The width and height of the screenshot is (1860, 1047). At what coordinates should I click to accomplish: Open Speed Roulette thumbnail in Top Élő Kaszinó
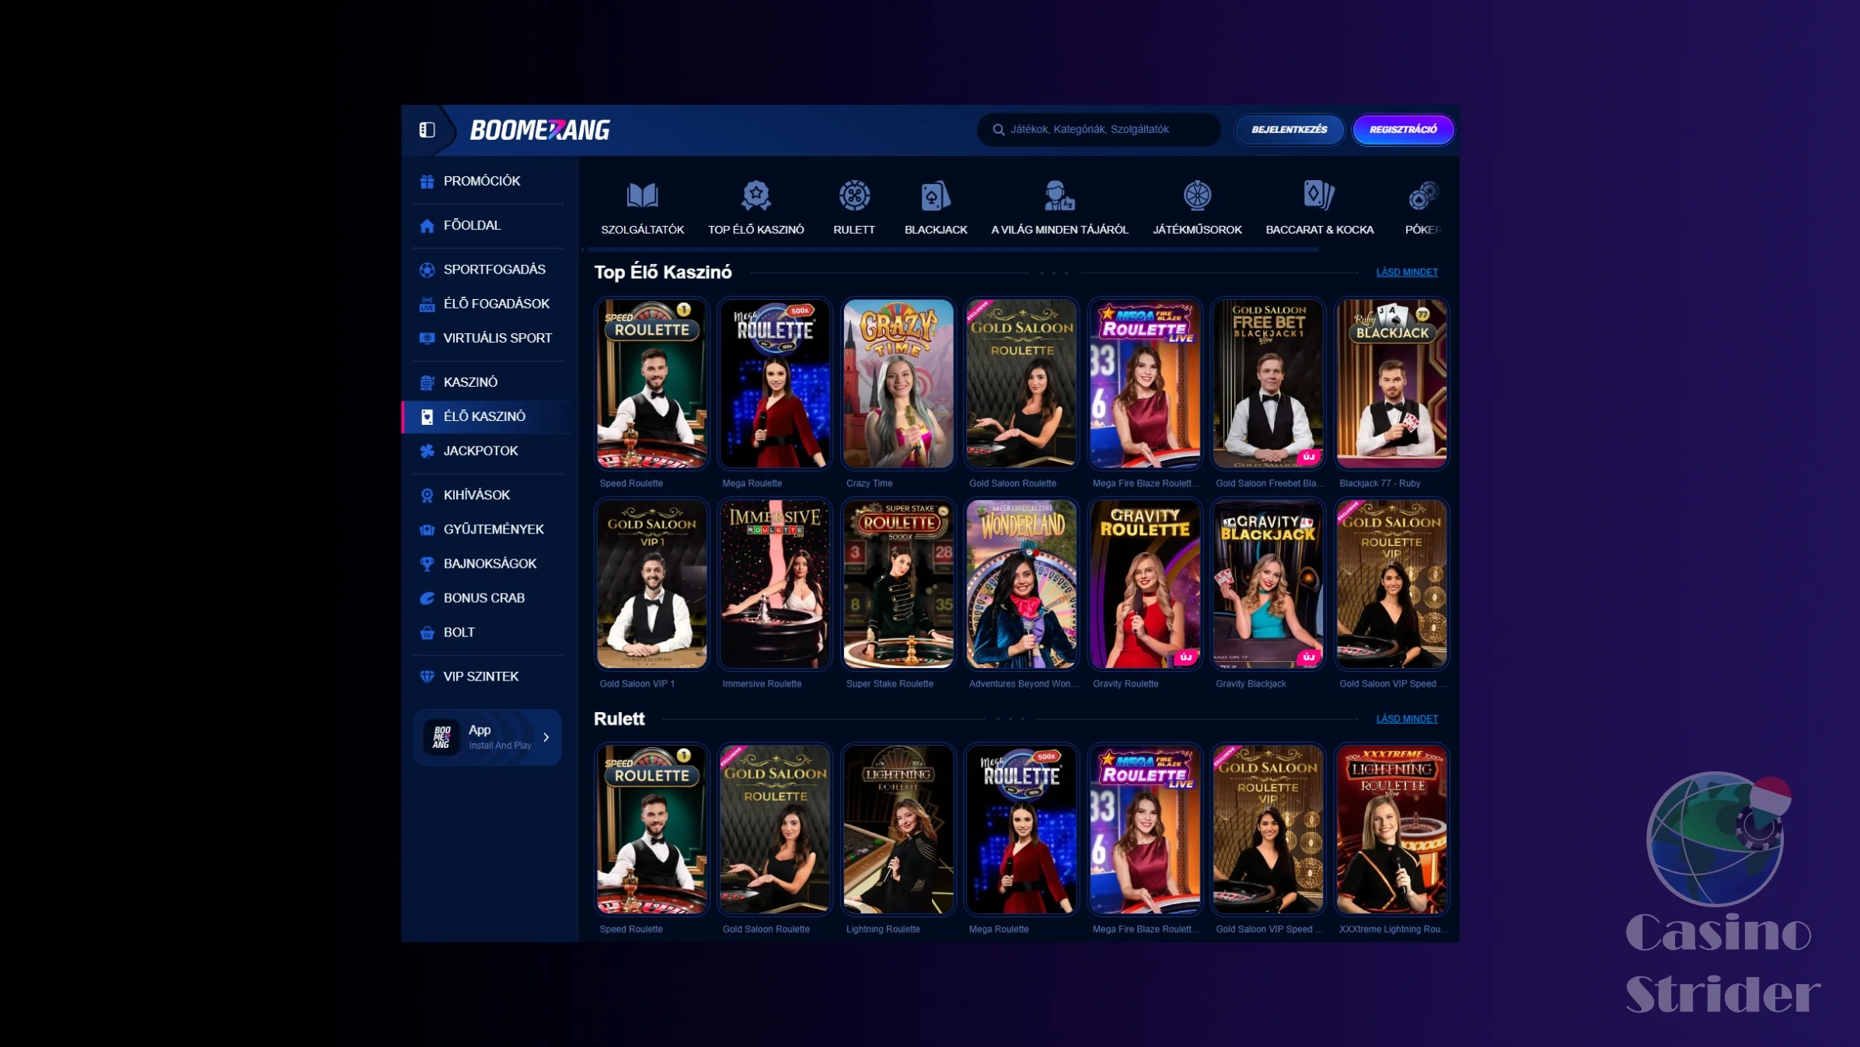tap(651, 384)
